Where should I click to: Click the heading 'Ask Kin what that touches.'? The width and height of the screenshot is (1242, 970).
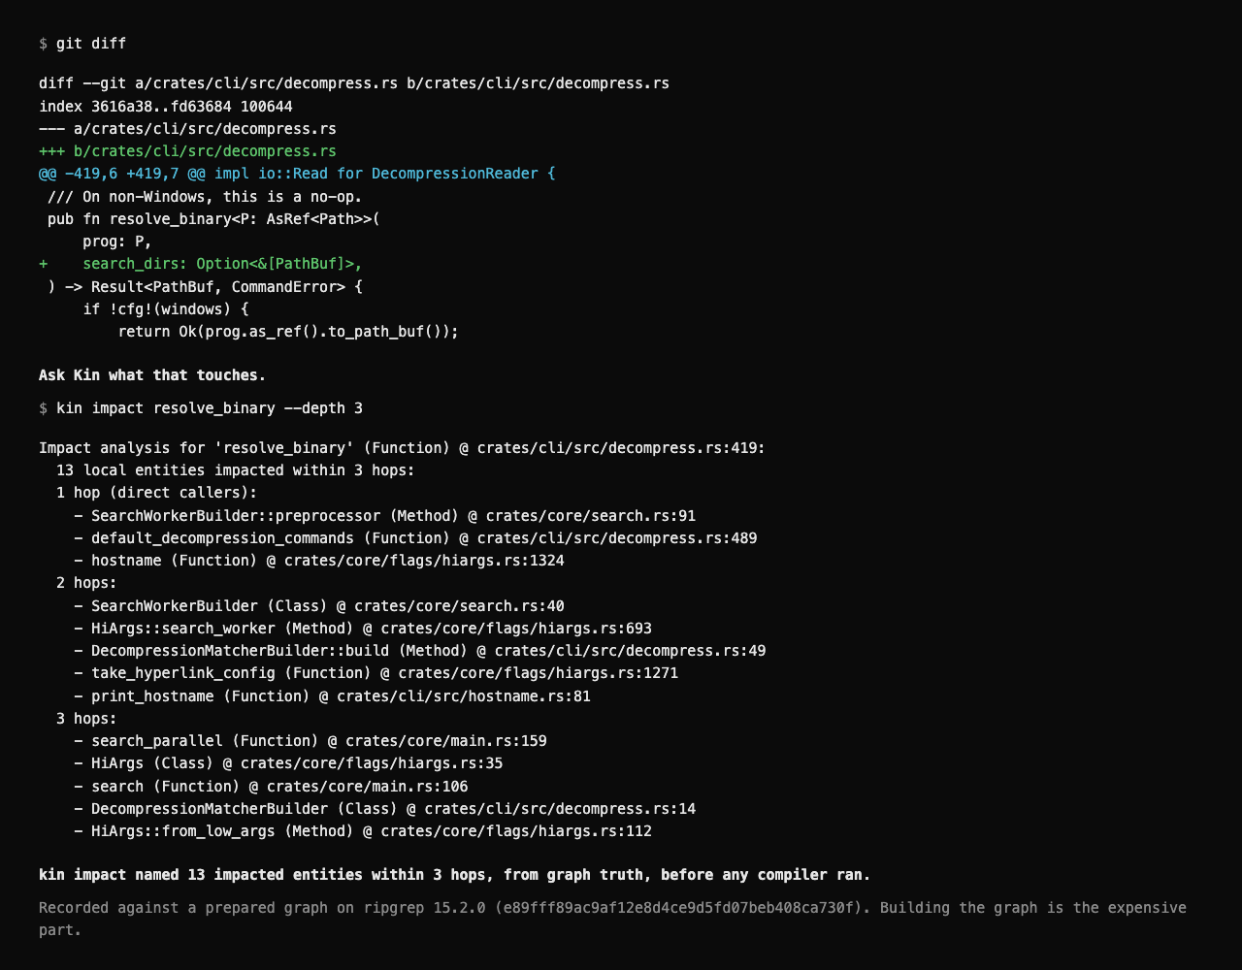(x=152, y=375)
